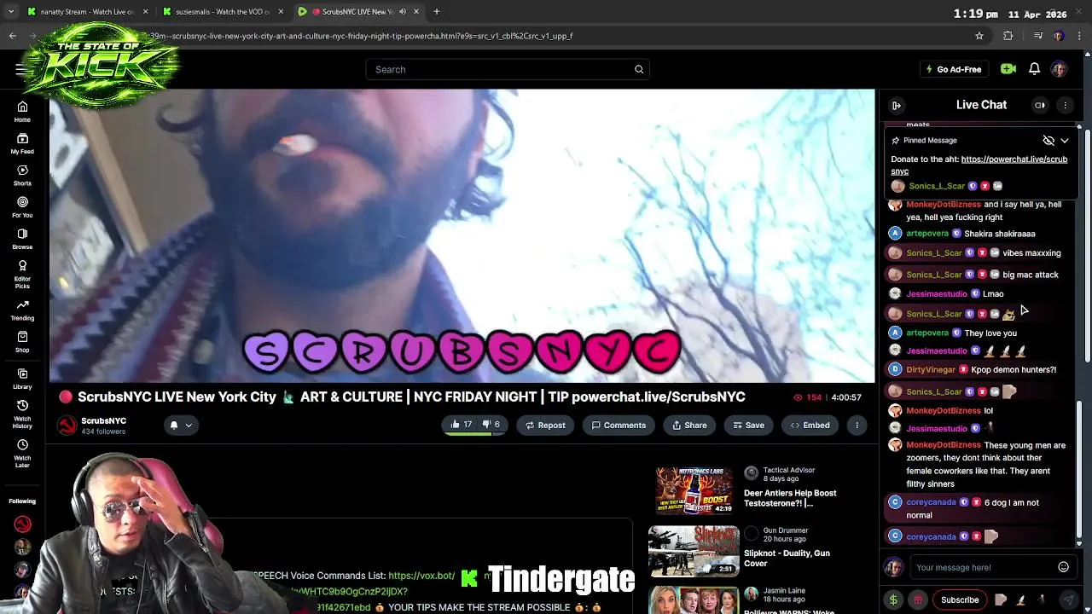Open the notifications bell in header
Image resolution: width=1092 pixels, height=614 pixels.
tap(1034, 69)
